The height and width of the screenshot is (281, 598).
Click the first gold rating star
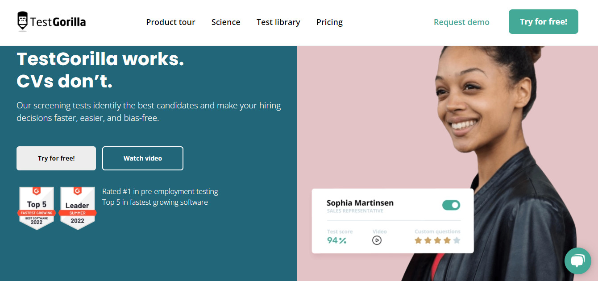[x=418, y=240]
